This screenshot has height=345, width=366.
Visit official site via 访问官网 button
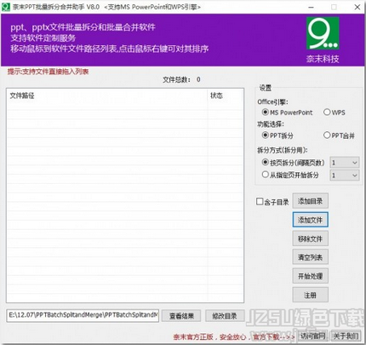pyautogui.click(x=312, y=336)
